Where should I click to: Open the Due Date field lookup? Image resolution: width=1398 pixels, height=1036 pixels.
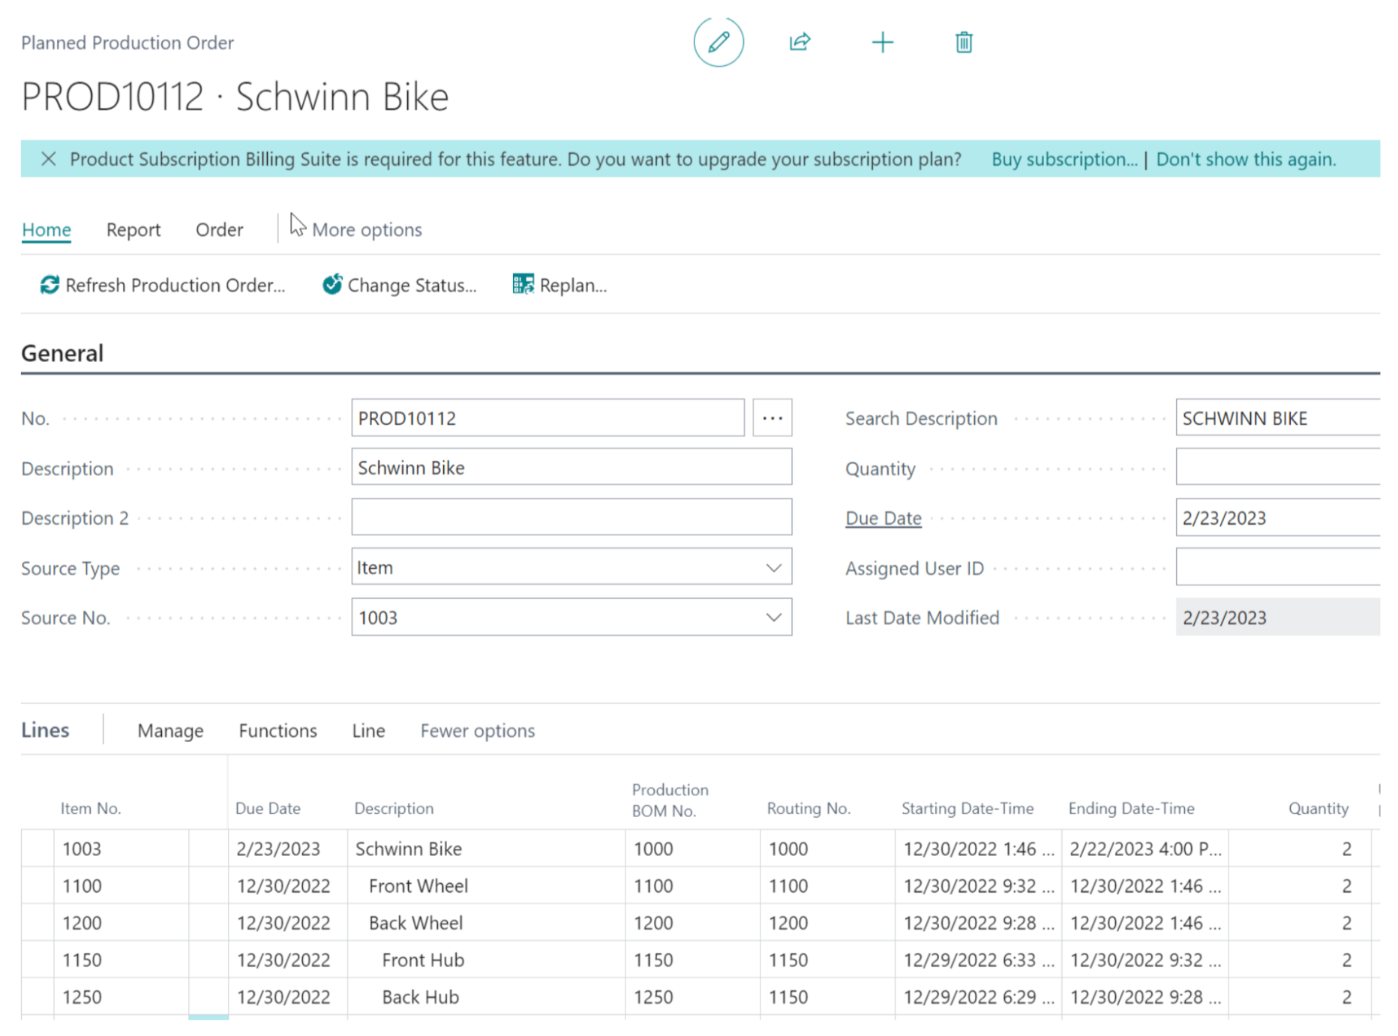tap(883, 517)
